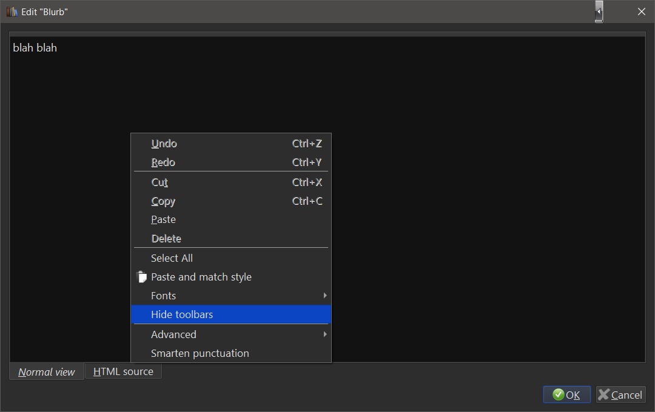The width and height of the screenshot is (655, 412).
Task: Click the X icon on the Cancel button
Action: click(603, 395)
